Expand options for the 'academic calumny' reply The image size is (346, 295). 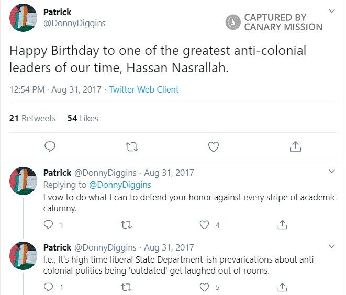coord(331,171)
